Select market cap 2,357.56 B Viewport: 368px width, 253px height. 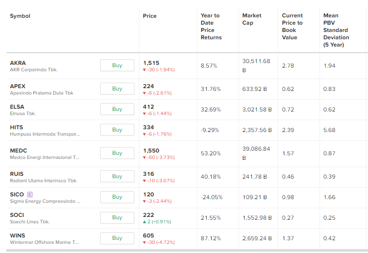click(x=257, y=130)
